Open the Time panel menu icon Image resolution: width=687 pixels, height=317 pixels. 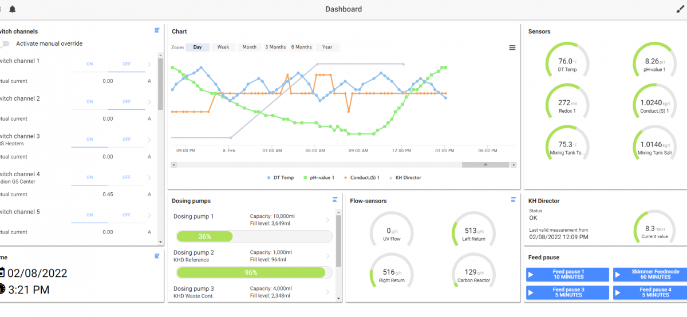pyautogui.click(x=157, y=256)
